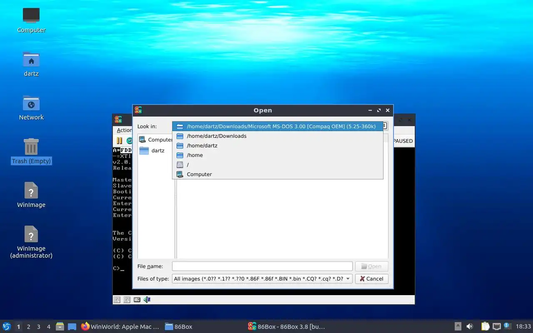This screenshot has height=333, width=533.
Task: Click the clock showing 18:33
Action: pyautogui.click(x=523, y=327)
